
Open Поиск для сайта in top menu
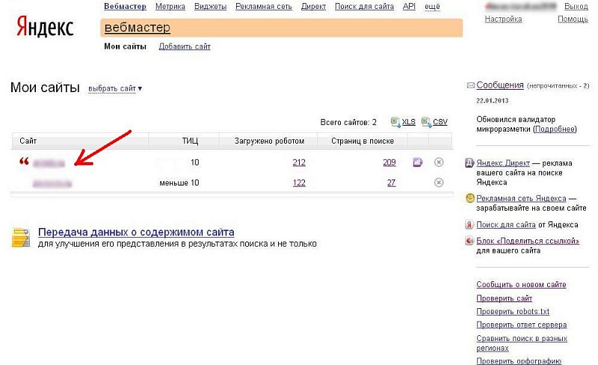click(x=364, y=7)
